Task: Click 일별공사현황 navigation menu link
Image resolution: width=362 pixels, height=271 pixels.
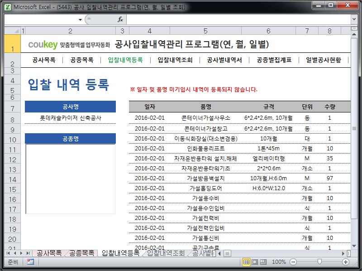Action: click(x=324, y=60)
